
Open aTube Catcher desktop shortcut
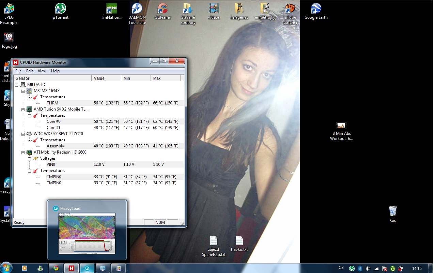coord(290,9)
